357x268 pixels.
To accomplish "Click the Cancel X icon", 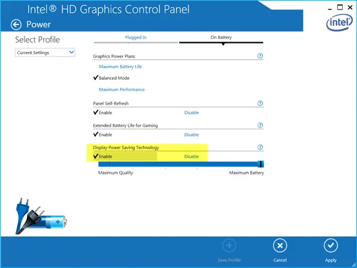I will [x=280, y=245].
